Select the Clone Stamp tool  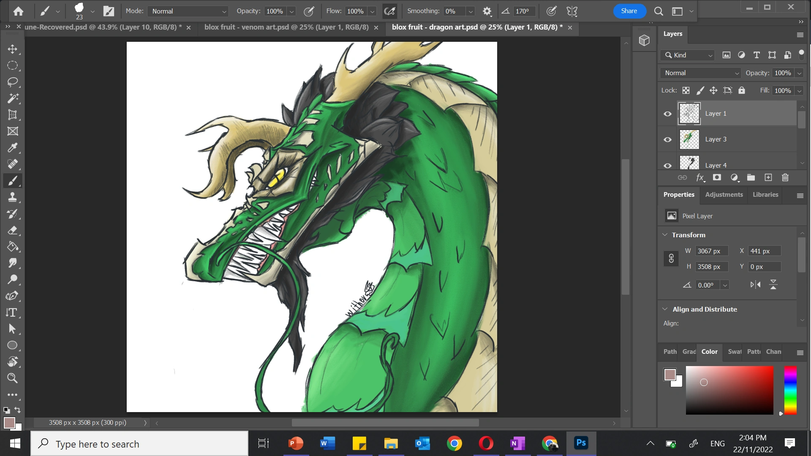(x=13, y=197)
